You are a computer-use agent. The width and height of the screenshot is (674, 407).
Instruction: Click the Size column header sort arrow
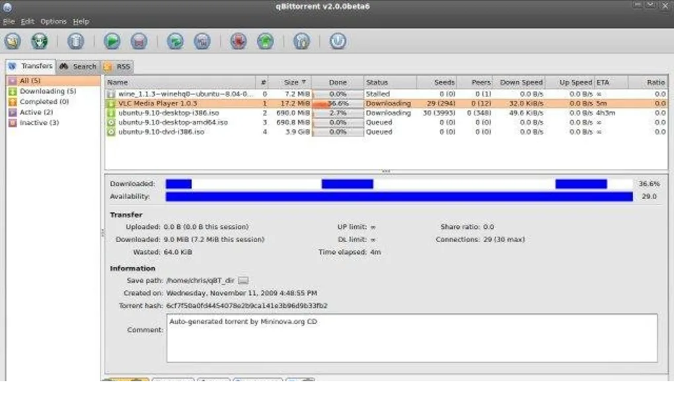point(304,82)
